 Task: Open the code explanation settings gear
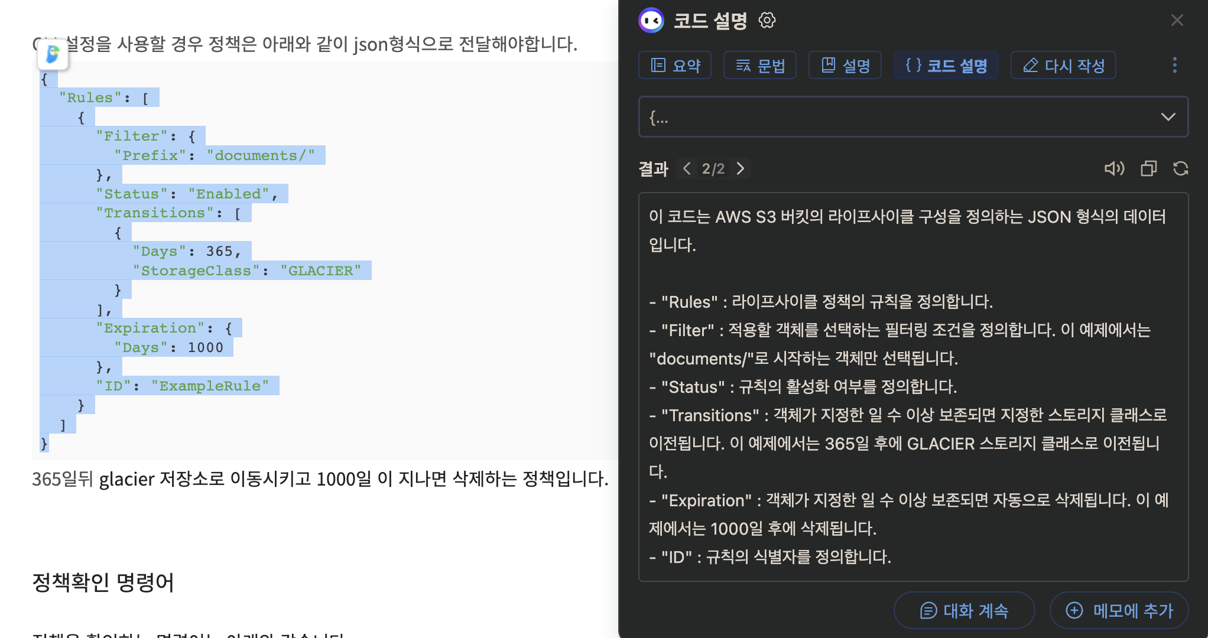(x=767, y=20)
